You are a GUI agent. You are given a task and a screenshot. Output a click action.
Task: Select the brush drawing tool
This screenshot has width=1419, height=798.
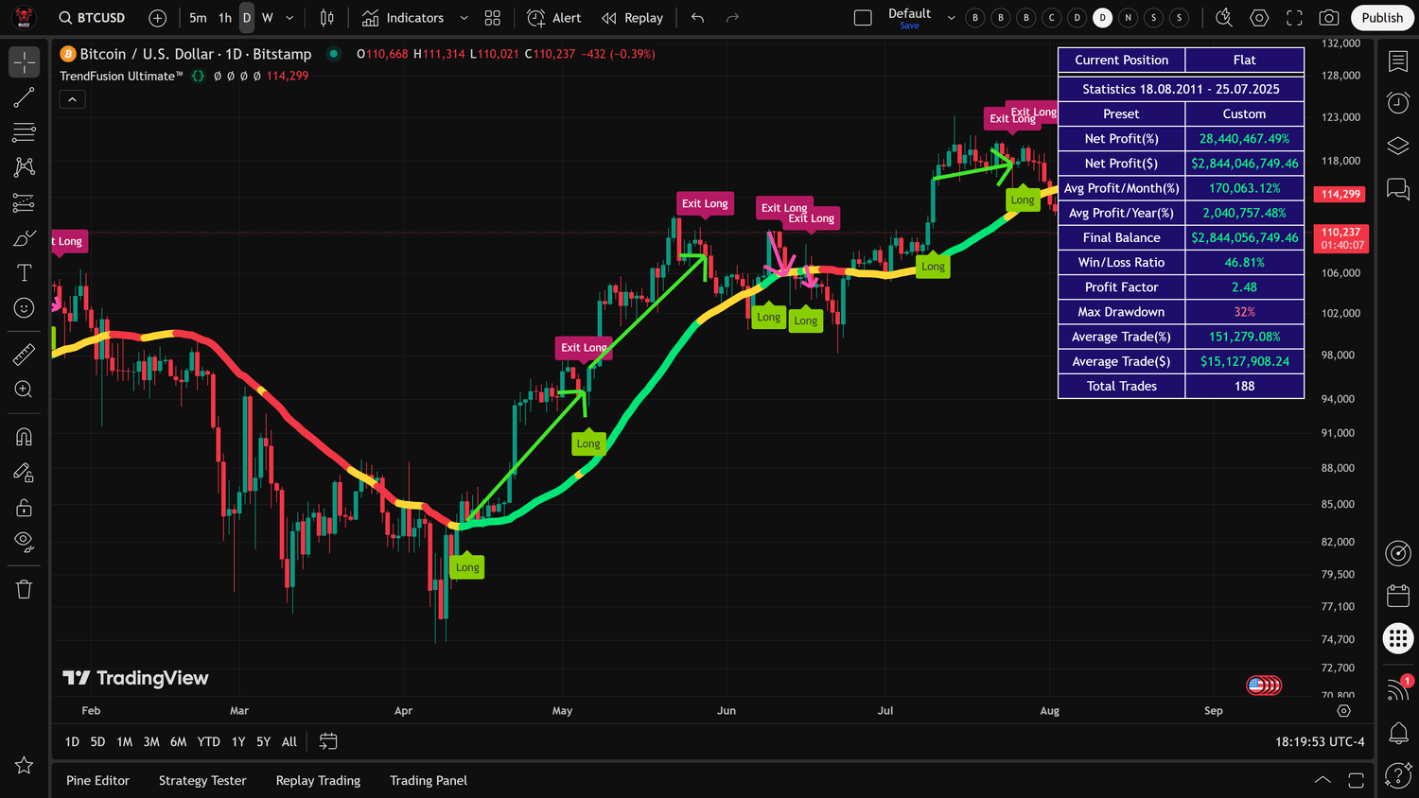point(25,237)
